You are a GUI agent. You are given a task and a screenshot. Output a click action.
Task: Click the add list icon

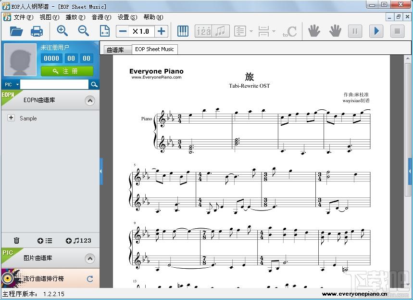45,241
